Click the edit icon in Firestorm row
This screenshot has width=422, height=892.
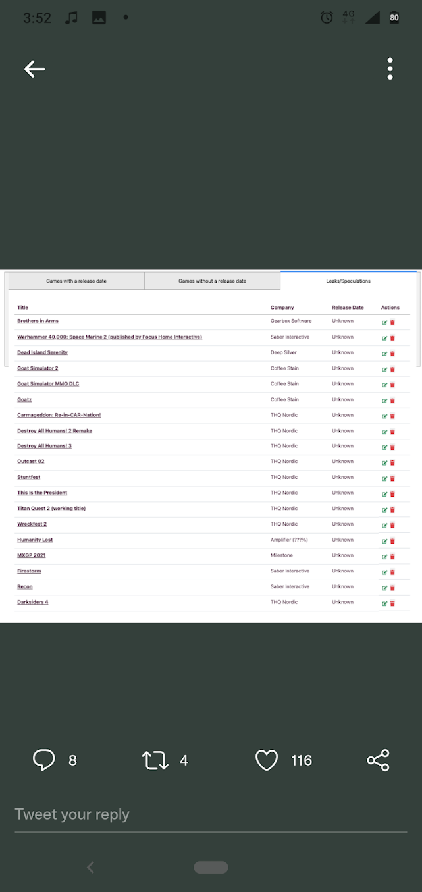384,572
